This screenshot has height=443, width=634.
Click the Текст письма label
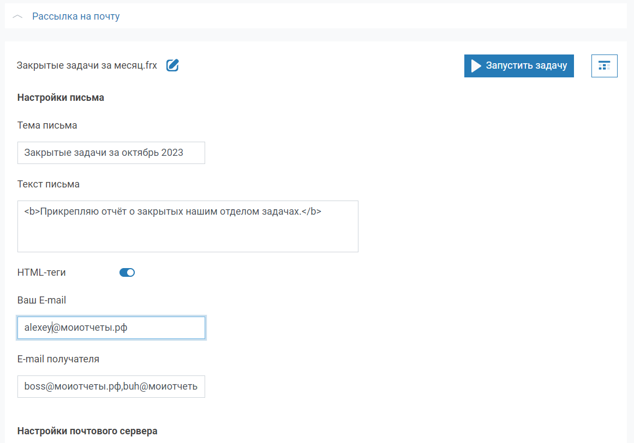pos(49,184)
